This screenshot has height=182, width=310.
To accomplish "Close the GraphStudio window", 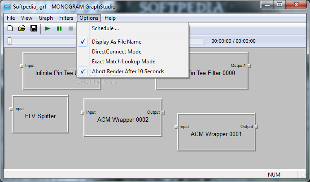I will pyautogui.click(x=296, y=5).
